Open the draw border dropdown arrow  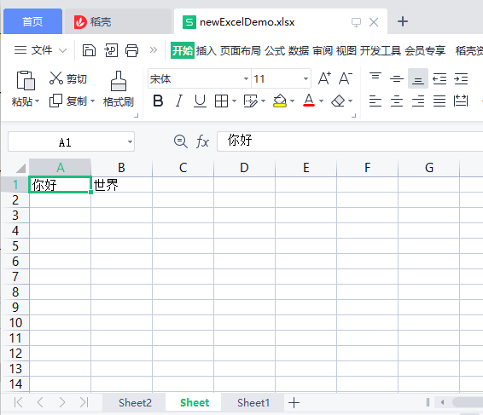click(263, 101)
